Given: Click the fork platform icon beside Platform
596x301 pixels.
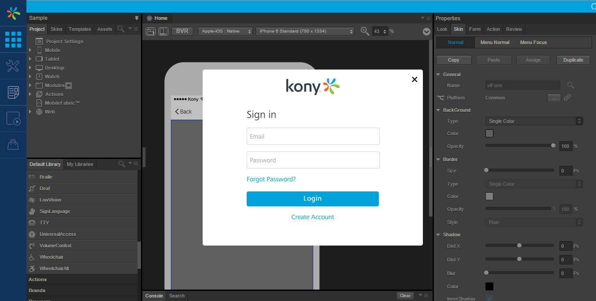Looking at the screenshot, I should point(441,98).
